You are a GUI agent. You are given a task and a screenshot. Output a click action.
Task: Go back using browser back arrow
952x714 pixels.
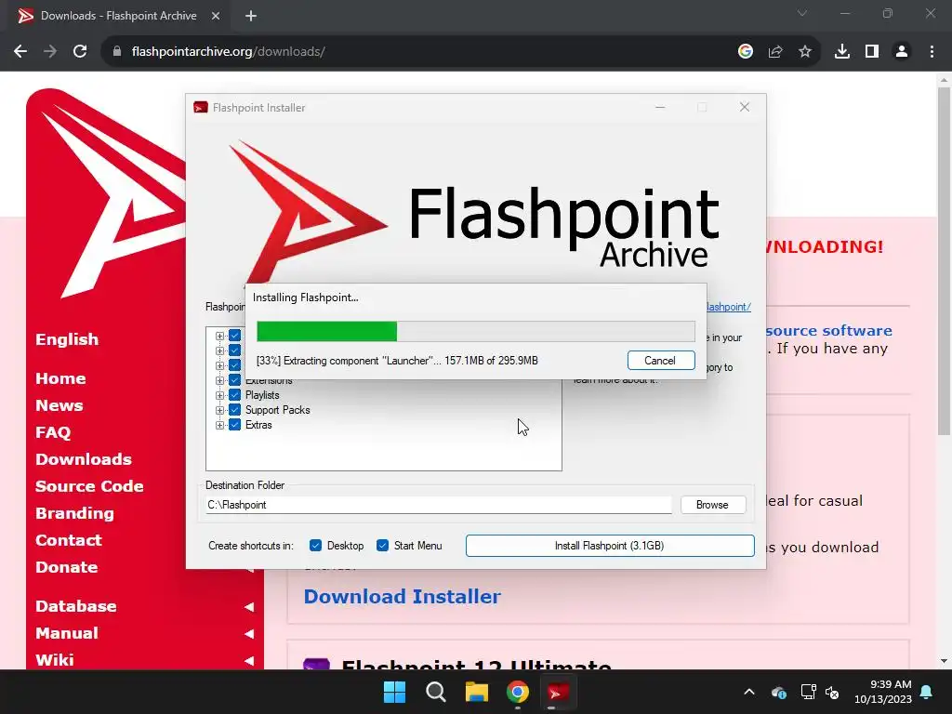(20, 52)
